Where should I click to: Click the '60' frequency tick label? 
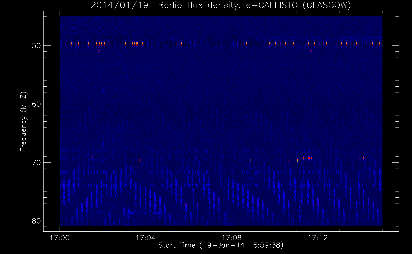tap(36, 104)
